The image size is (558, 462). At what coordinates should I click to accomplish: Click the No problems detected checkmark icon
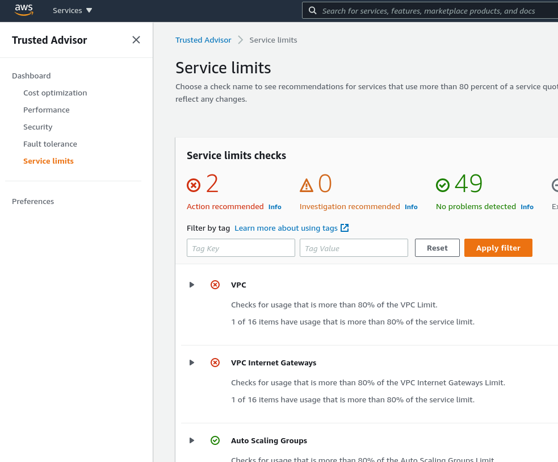(443, 185)
